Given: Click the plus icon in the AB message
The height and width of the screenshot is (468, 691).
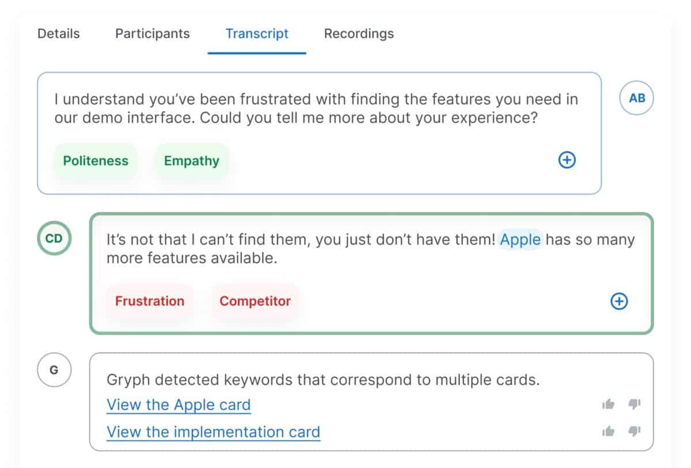Looking at the screenshot, I should click(x=567, y=160).
